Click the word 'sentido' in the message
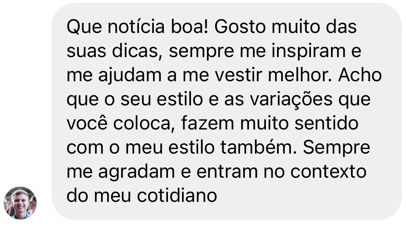Image resolution: width=406 pixels, height=226 pixels. (327, 123)
